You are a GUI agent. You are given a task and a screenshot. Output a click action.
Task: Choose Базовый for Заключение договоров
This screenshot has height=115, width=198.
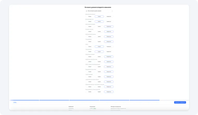(90, 27)
